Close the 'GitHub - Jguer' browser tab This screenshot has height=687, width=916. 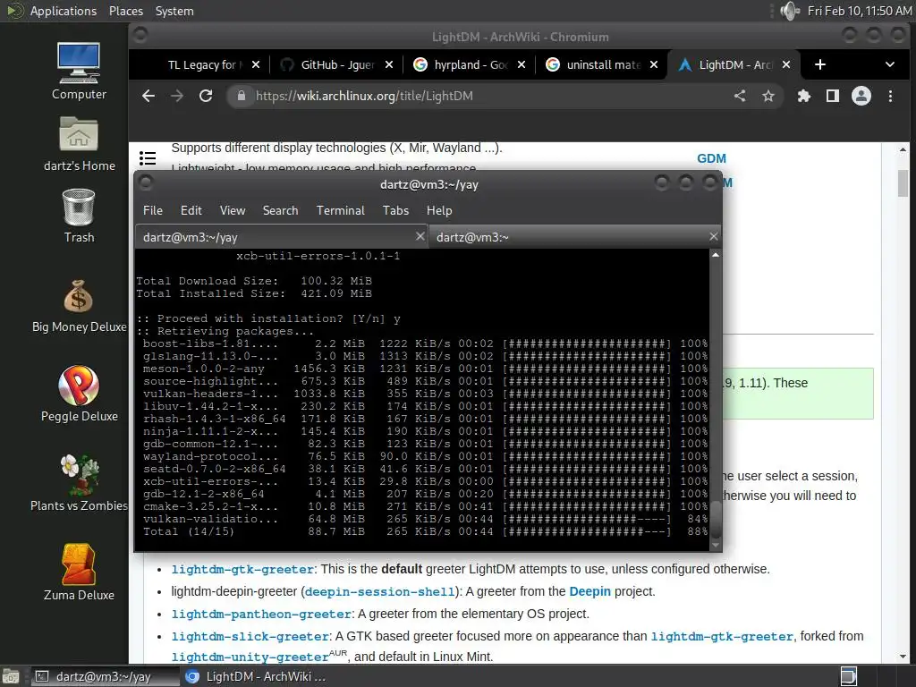[389, 64]
